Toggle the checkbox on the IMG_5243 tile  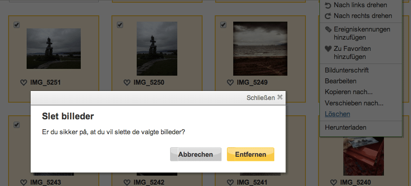coord(17,125)
